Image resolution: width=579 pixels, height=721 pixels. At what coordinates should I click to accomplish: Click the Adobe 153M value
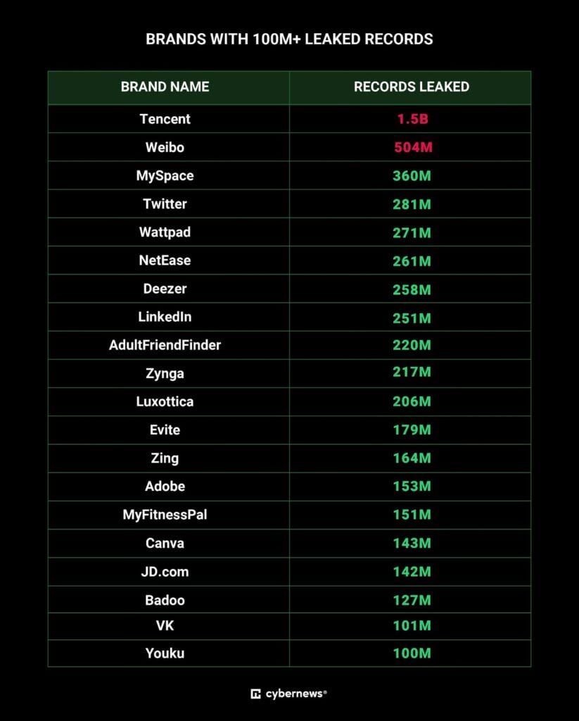click(412, 486)
